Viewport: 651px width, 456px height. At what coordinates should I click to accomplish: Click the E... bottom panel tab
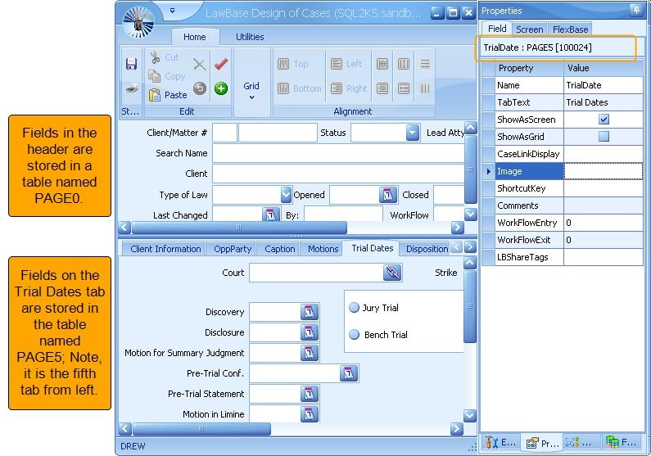tap(500, 442)
